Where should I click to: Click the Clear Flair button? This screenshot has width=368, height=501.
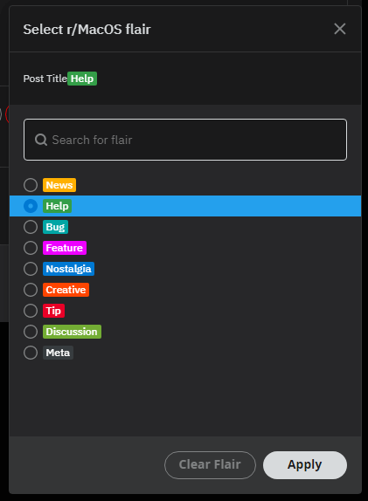coord(210,465)
